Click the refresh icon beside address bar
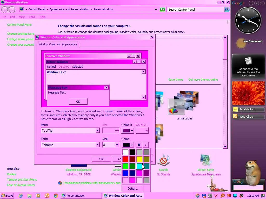This screenshot has height=199, width=266. [162, 10]
